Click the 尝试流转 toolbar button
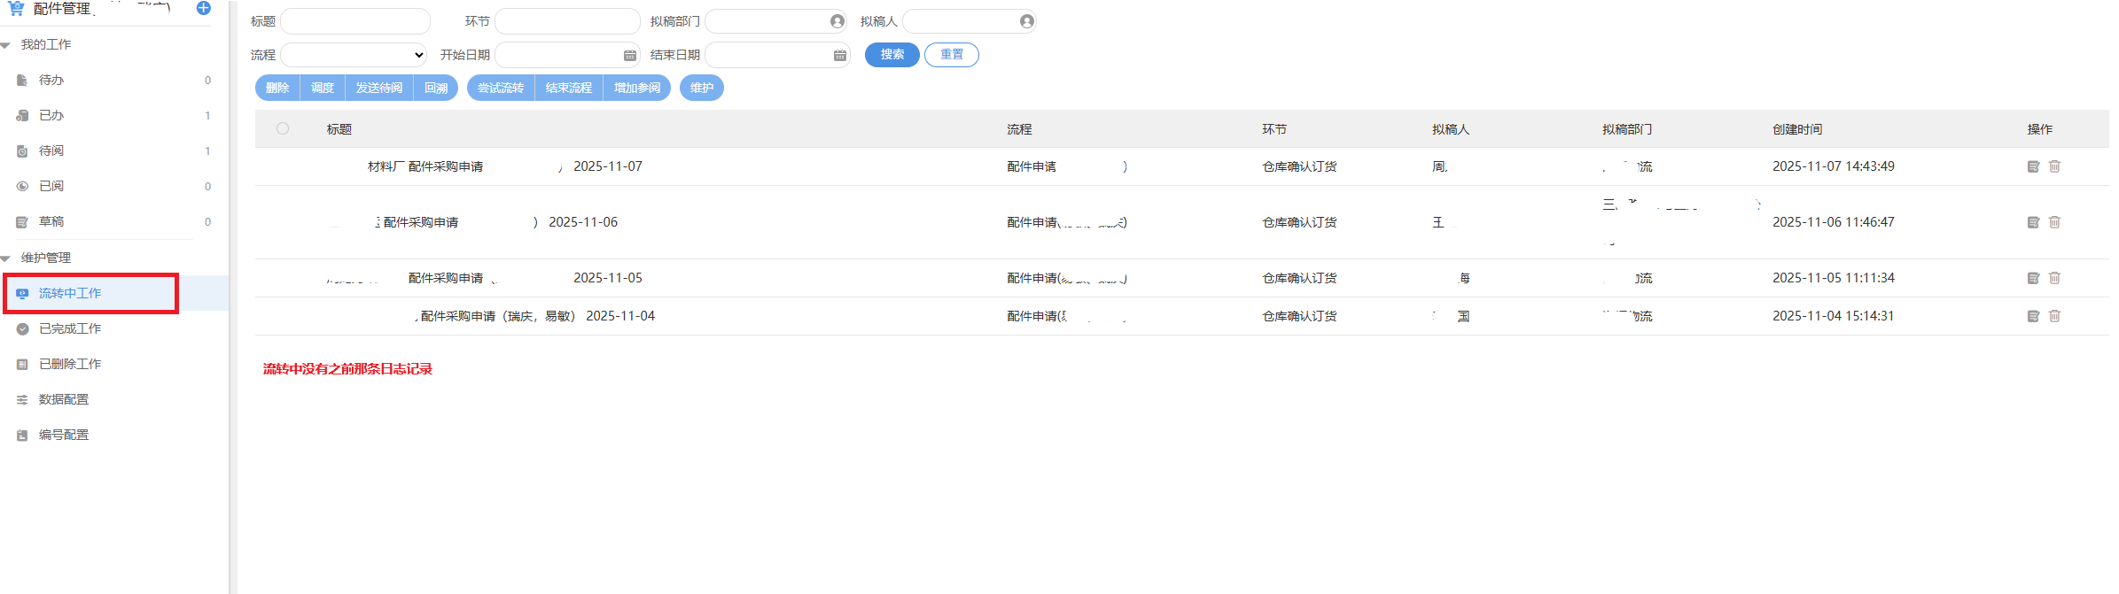Screen dimensions: 2119x594 [x=501, y=88]
